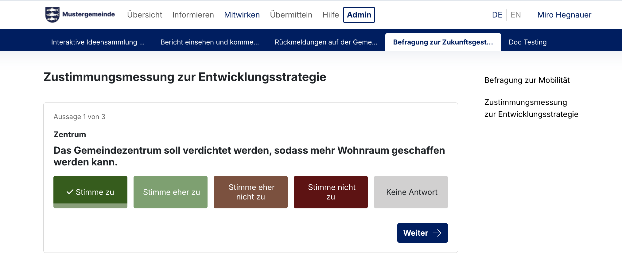Open Miro Hegnauer user menu
Image resolution: width=622 pixels, height=259 pixels.
(x=564, y=15)
